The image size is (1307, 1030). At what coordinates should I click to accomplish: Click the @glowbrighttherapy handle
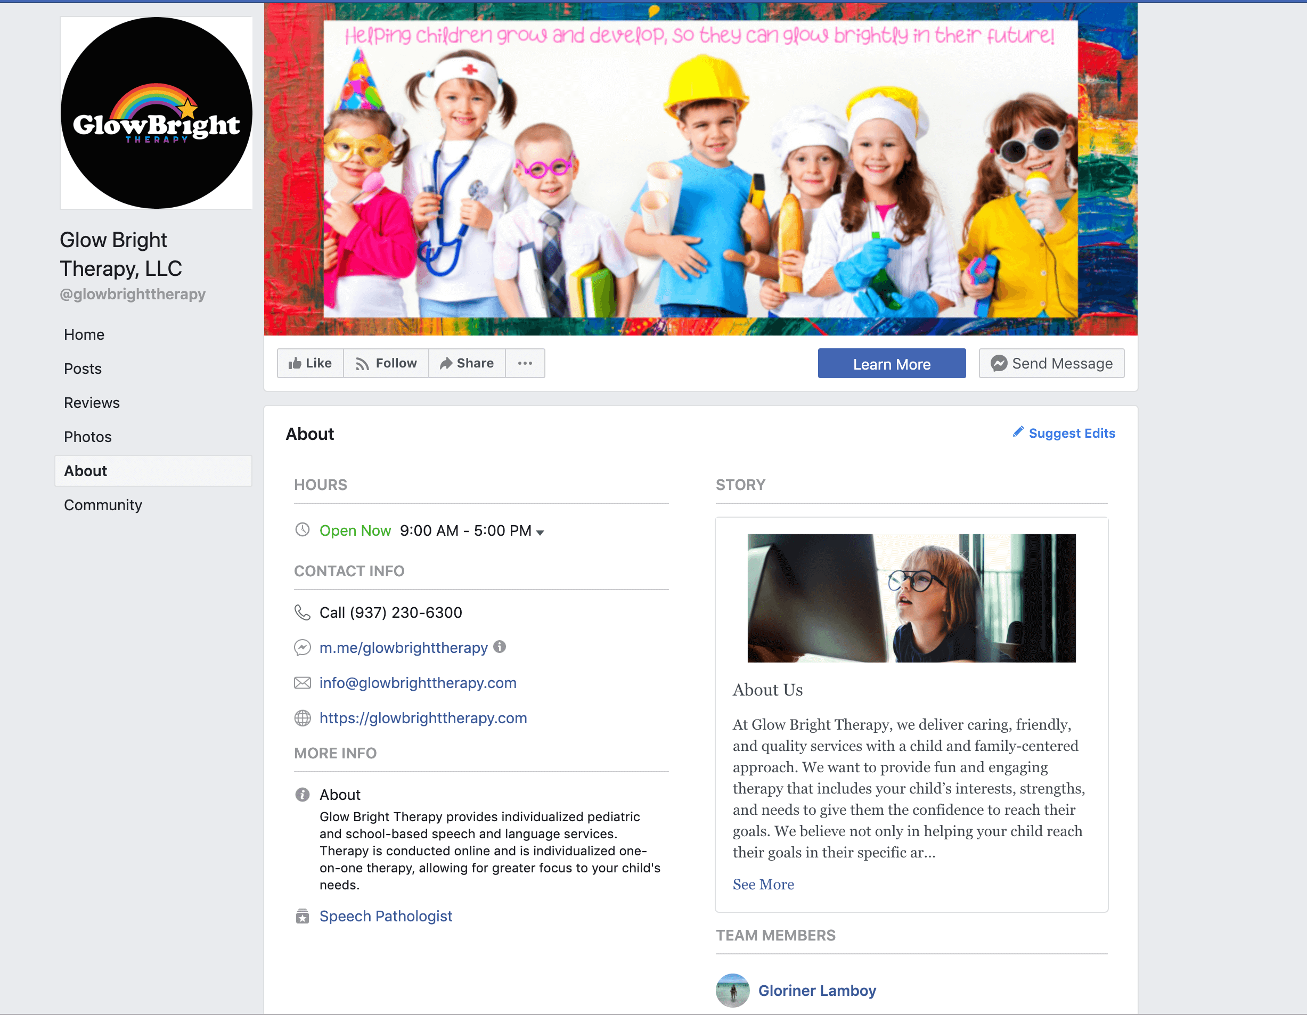[x=133, y=295]
